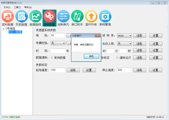The image size is (169, 120).
Task: Expand the 波特率 9600 dropdown
Action: point(130,36)
